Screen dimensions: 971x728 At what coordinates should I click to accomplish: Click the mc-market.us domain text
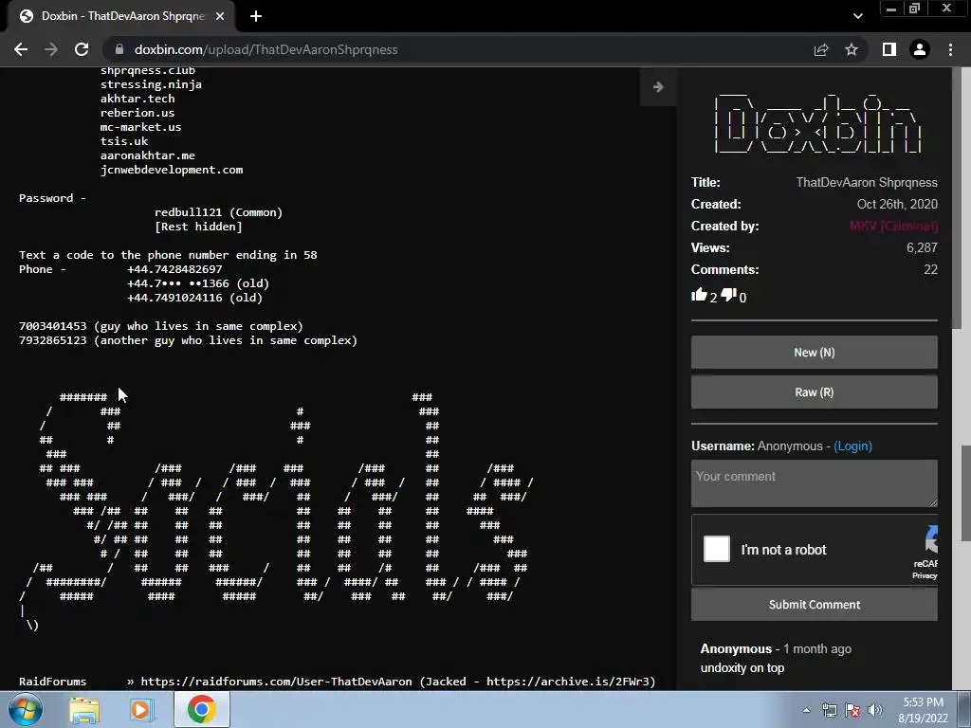[140, 127]
